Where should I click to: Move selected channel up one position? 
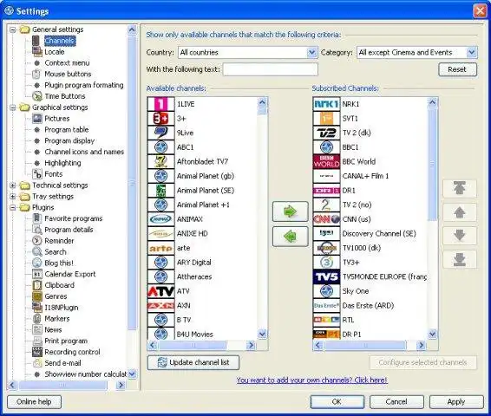click(x=460, y=212)
